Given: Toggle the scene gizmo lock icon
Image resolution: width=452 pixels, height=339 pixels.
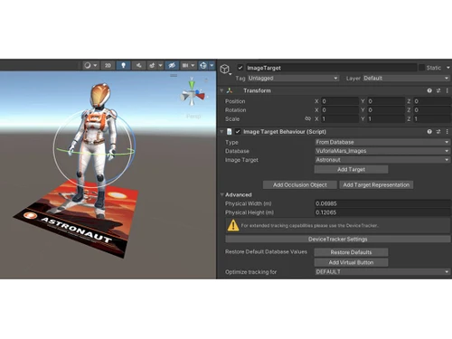Looking at the screenshot, I should 206,80.
